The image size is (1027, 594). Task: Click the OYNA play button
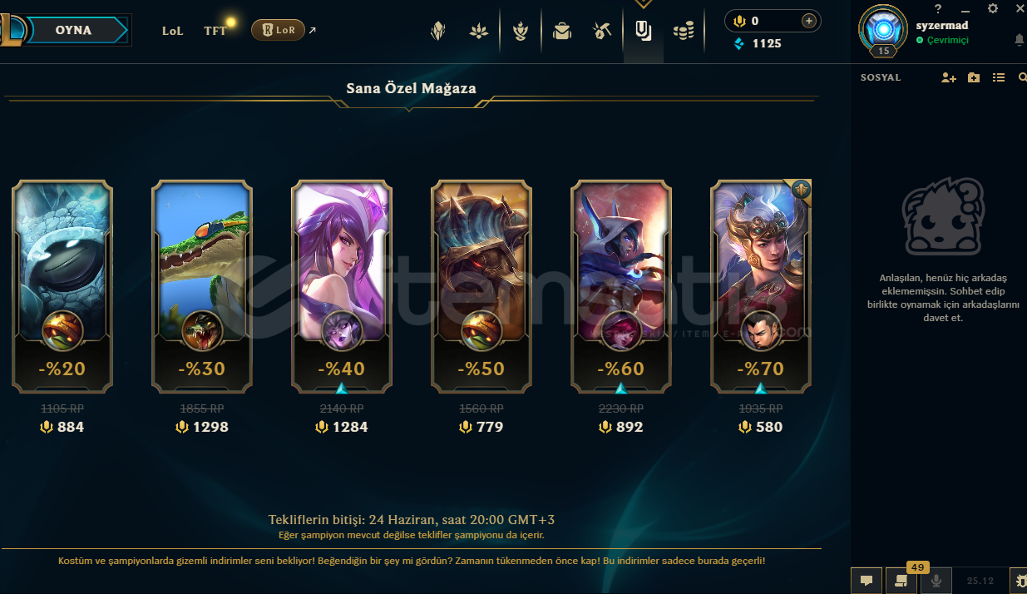pyautogui.click(x=73, y=30)
